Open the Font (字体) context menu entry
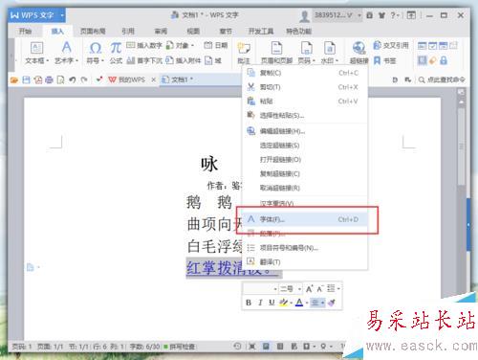478x360 pixels. point(305,219)
